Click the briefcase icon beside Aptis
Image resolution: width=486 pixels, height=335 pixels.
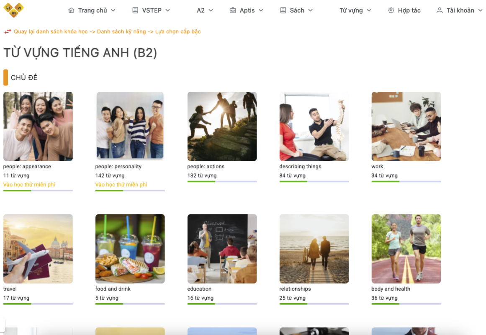(233, 10)
